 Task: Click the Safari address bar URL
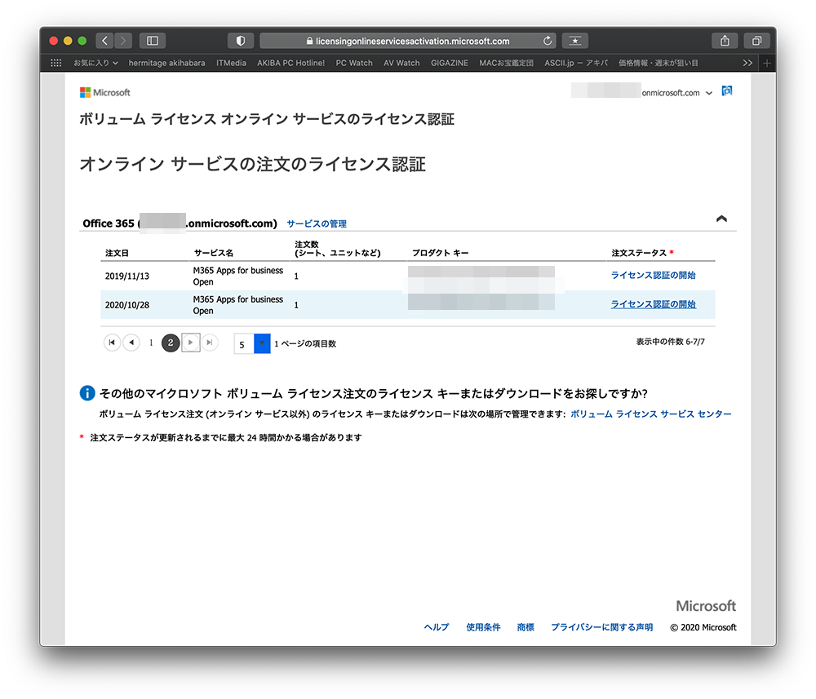click(412, 41)
